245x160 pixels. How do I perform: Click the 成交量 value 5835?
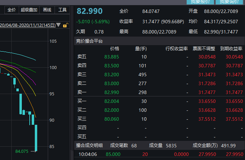click(171, 146)
